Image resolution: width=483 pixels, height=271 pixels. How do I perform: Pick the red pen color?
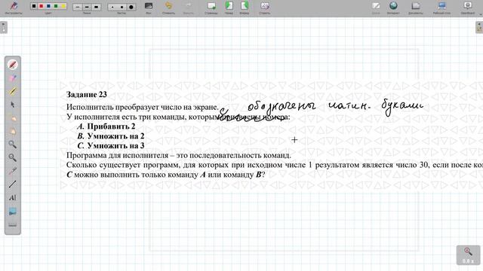[x=42, y=6]
